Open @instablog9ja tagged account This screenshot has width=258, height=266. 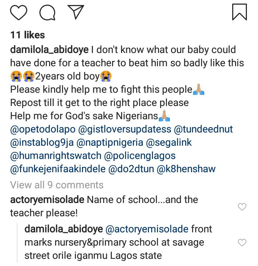click(42, 142)
